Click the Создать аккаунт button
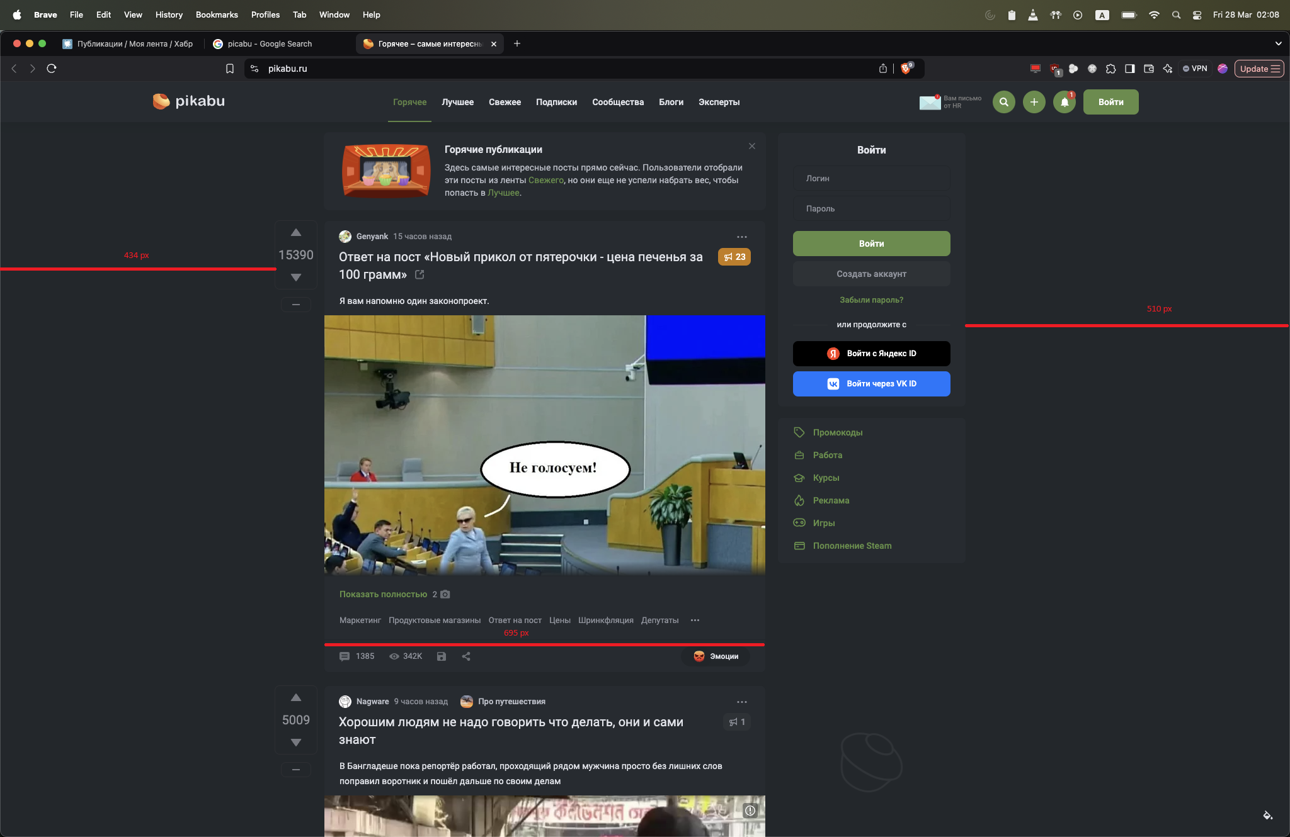The image size is (1290, 837). 871,274
